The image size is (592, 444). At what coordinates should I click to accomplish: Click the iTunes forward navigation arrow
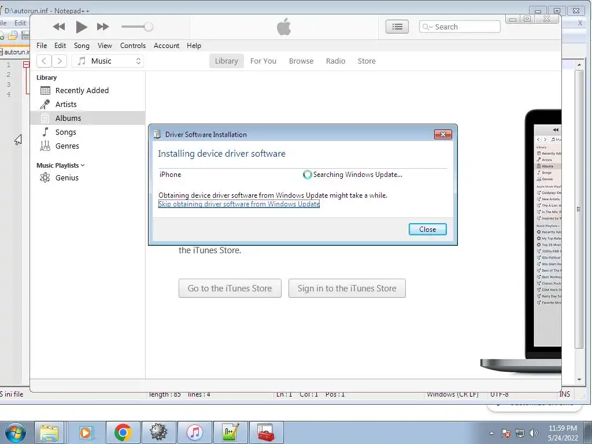(60, 61)
